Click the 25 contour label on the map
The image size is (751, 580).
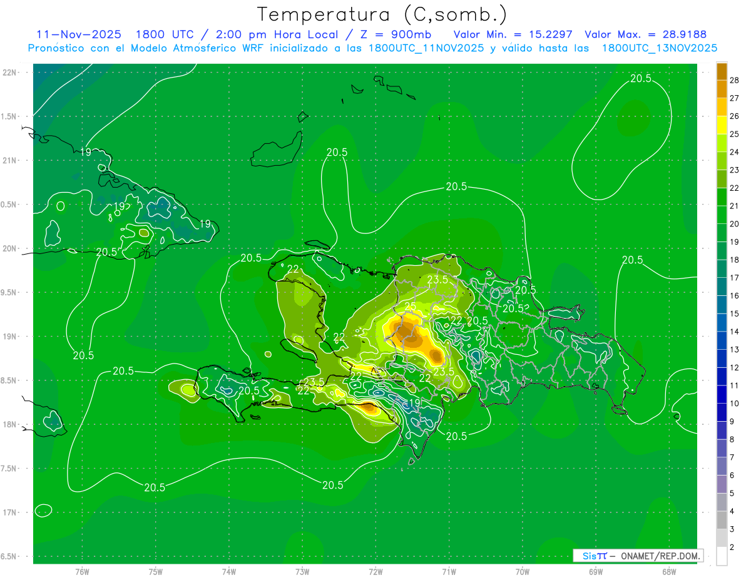(410, 307)
